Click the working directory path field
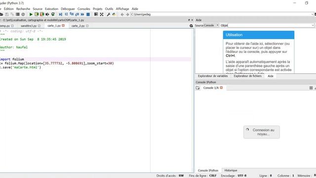This screenshot has height=178, width=316. [221, 14]
